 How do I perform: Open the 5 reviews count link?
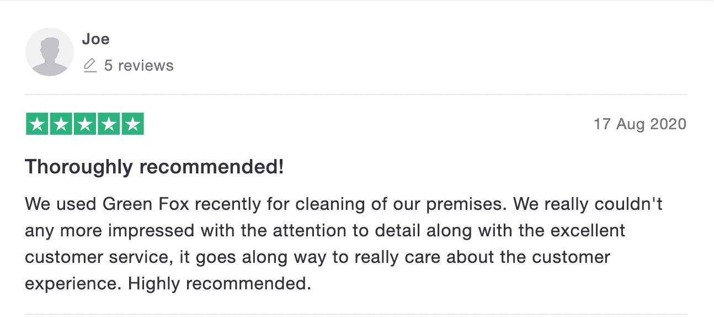[139, 66]
